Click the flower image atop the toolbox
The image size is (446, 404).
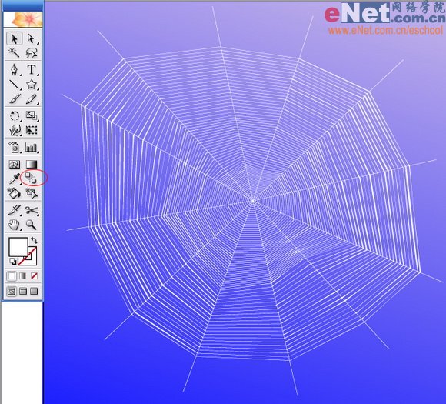pyautogui.click(x=23, y=19)
